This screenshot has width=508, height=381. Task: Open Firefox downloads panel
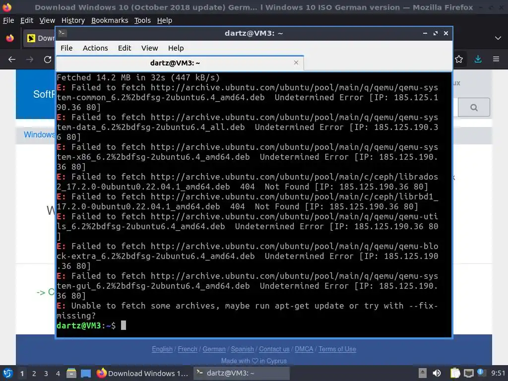pyautogui.click(x=478, y=59)
